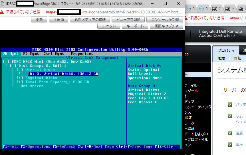Click the green check icon beside リム
Screen dimensions: 246x155
coord(230,116)
